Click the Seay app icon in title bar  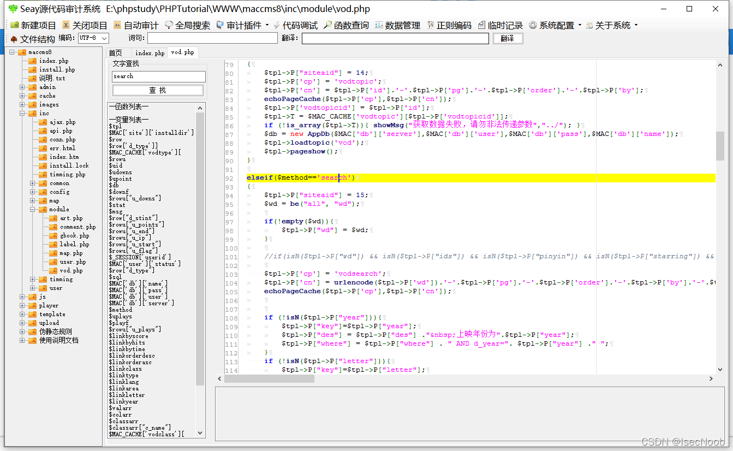click(x=13, y=9)
